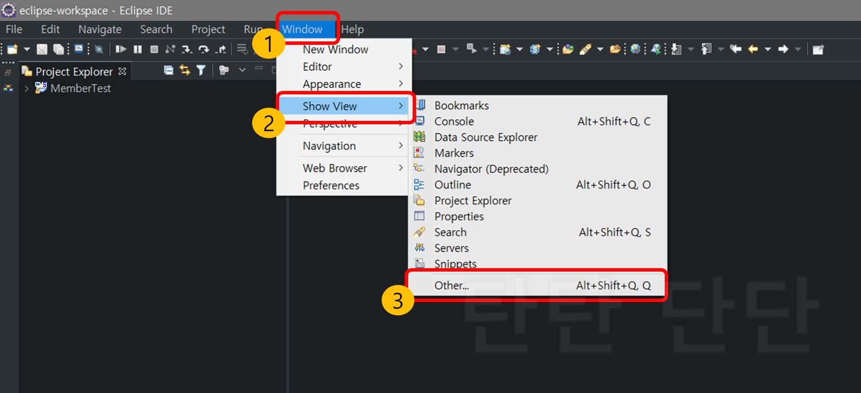Image resolution: width=861 pixels, height=393 pixels.
Task: Open the Help menu
Action: (x=352, y=29)
